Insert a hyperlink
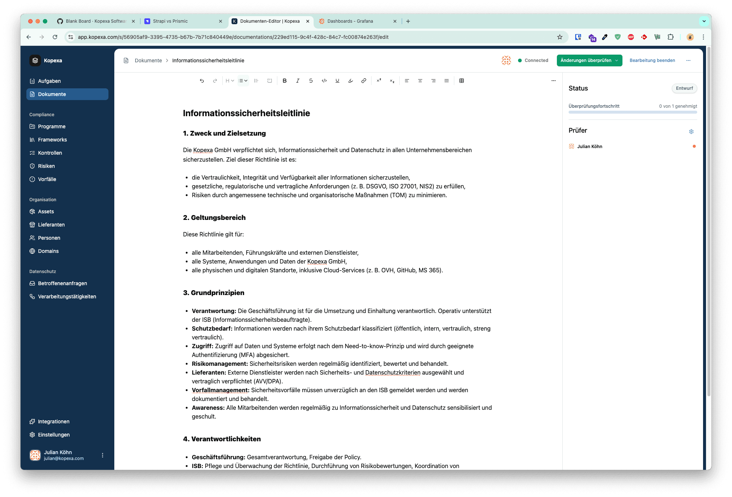 (x=364, y=81)
